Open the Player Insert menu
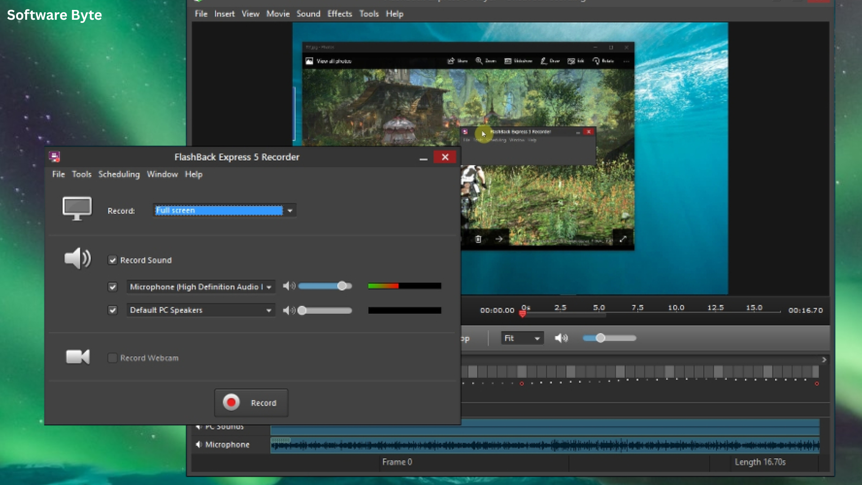The height and width of the screenshot is (485, 862). (224, 14)
